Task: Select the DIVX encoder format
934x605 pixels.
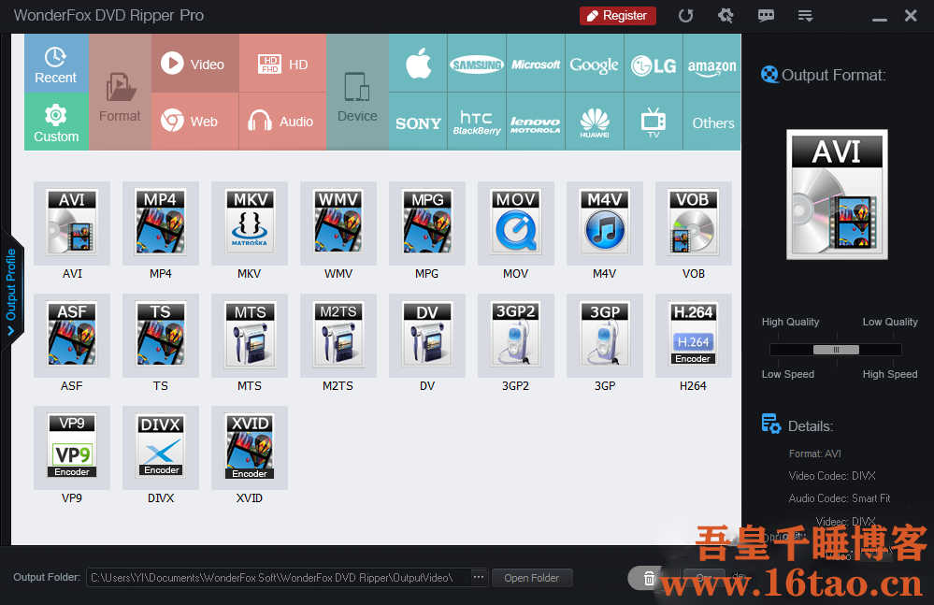Action: 161,445
